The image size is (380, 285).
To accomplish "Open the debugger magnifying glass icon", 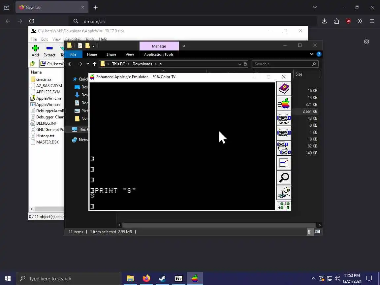I will pyautogui.click(x=284, y=178).
